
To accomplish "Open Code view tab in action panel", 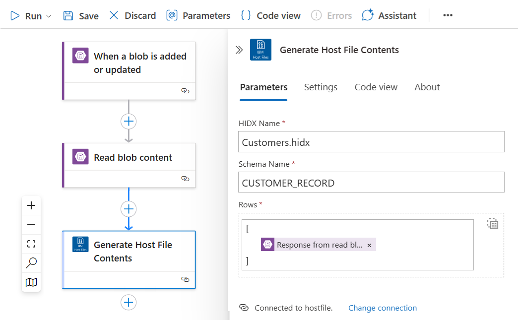I will pyautogui.click(x=376, y=87).
